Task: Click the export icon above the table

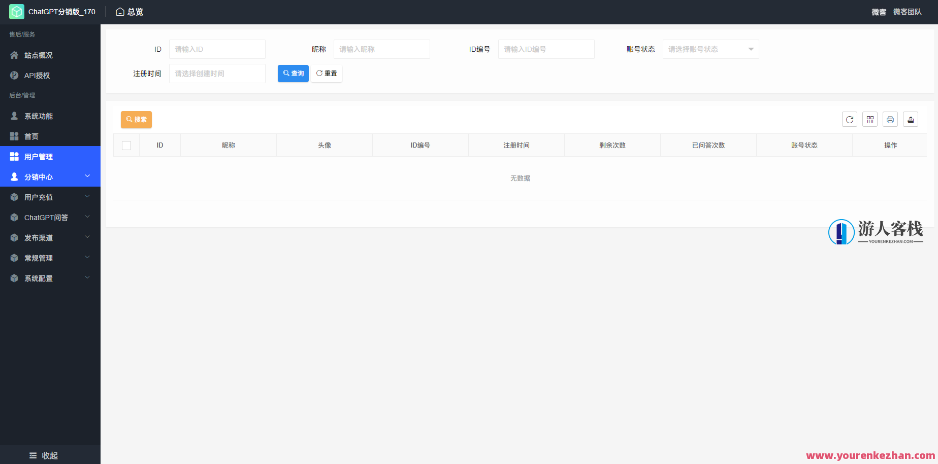Action: [910, 119]
